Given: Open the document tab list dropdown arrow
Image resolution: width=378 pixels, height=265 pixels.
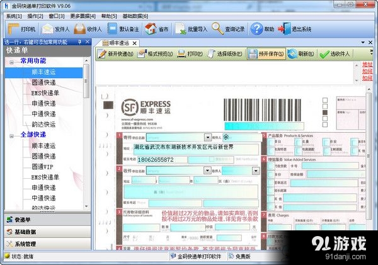Looking at the screenshot, I should [x=363, y=42].
